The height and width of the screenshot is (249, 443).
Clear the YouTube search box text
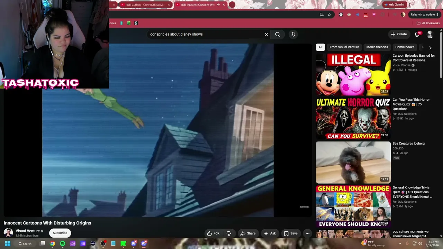[266, 34]
